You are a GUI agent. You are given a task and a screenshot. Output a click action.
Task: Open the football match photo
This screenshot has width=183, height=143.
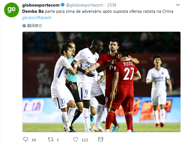click(x=101, y=82)
